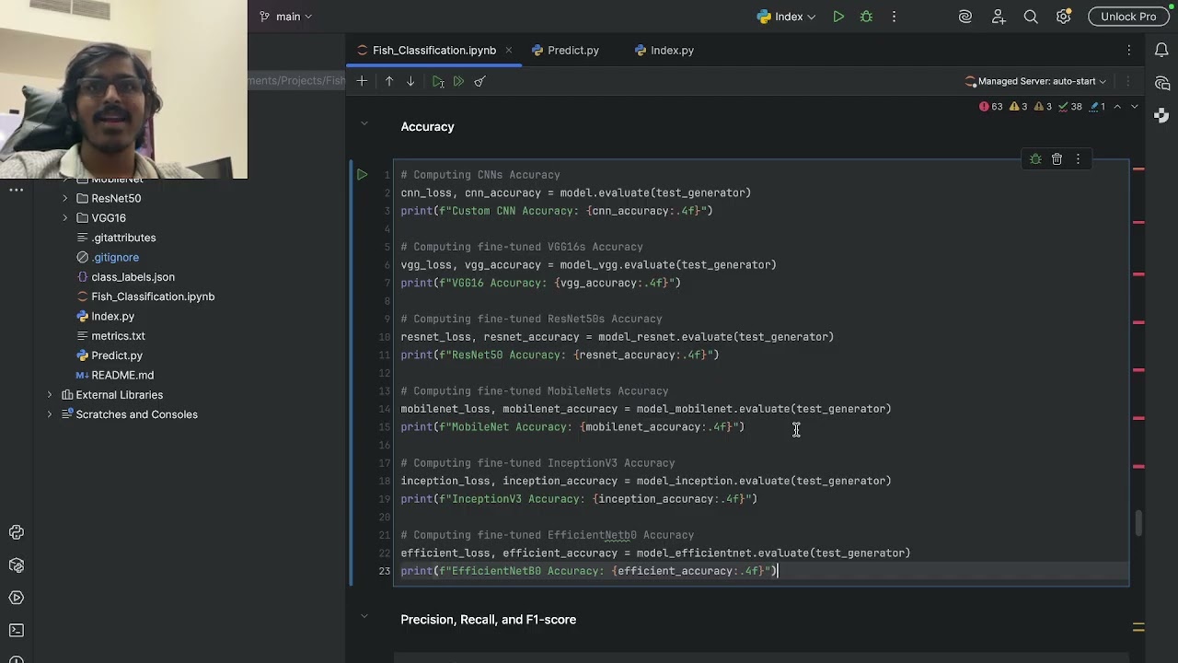
Task: Click the Unlock Pro button
Action: (x=1127, y=17)
